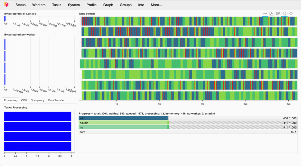Screen dimensions: 301x166
Task: Select the horizontal pan tool in Task Stream
Action: [265, 14]
